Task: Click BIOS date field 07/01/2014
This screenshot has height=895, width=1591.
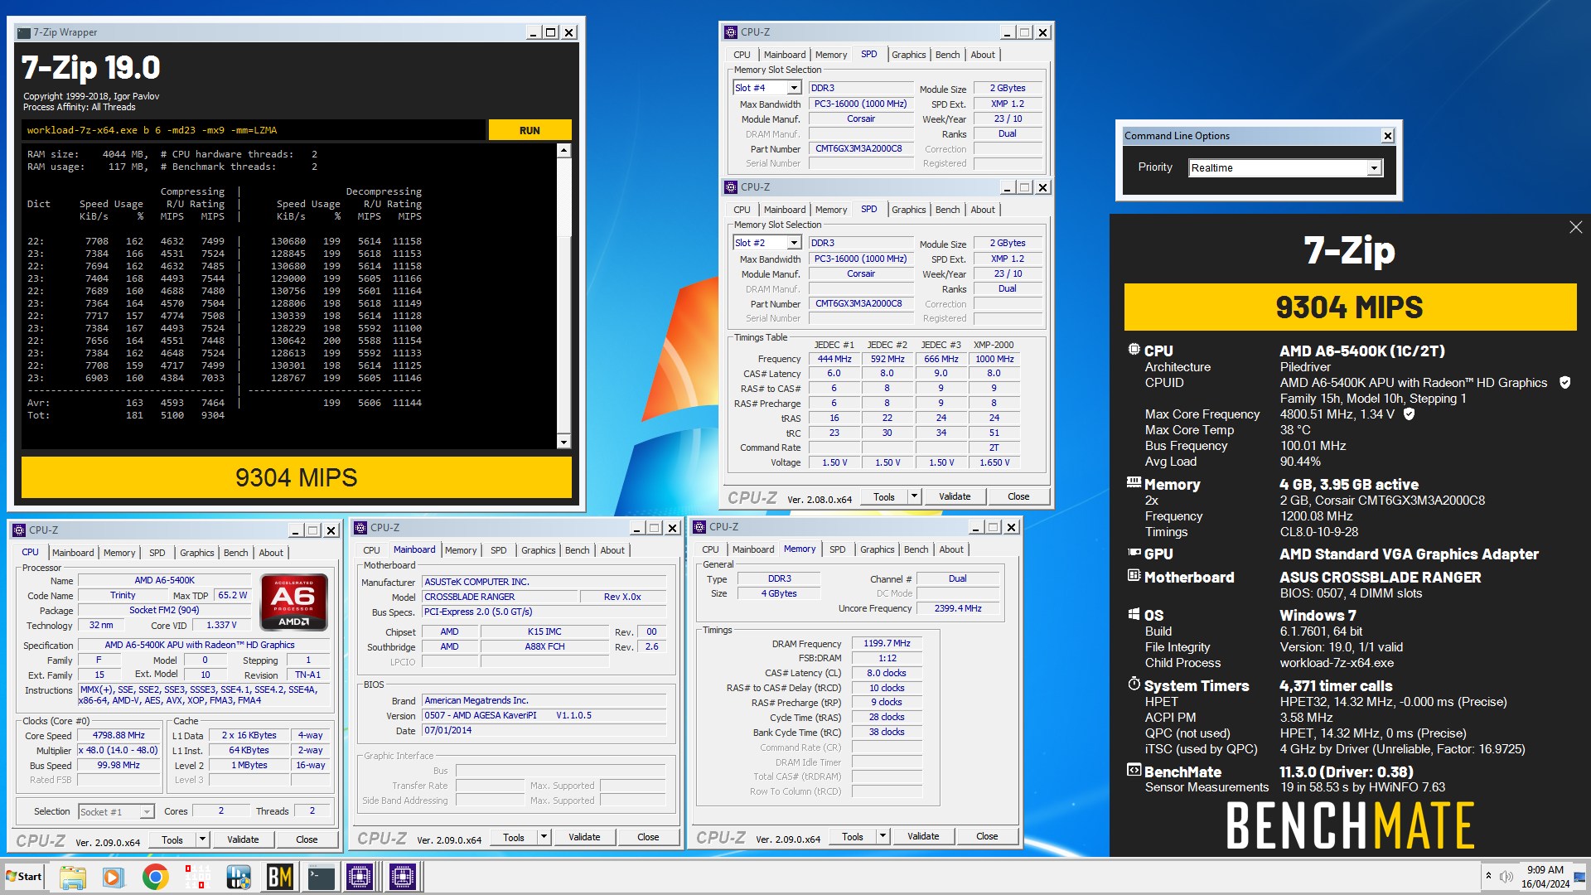Action: (x=544, y=731)
